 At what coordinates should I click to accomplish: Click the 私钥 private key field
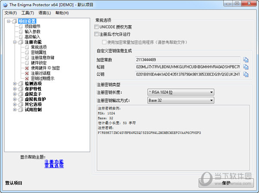click(x=188, y=67)
